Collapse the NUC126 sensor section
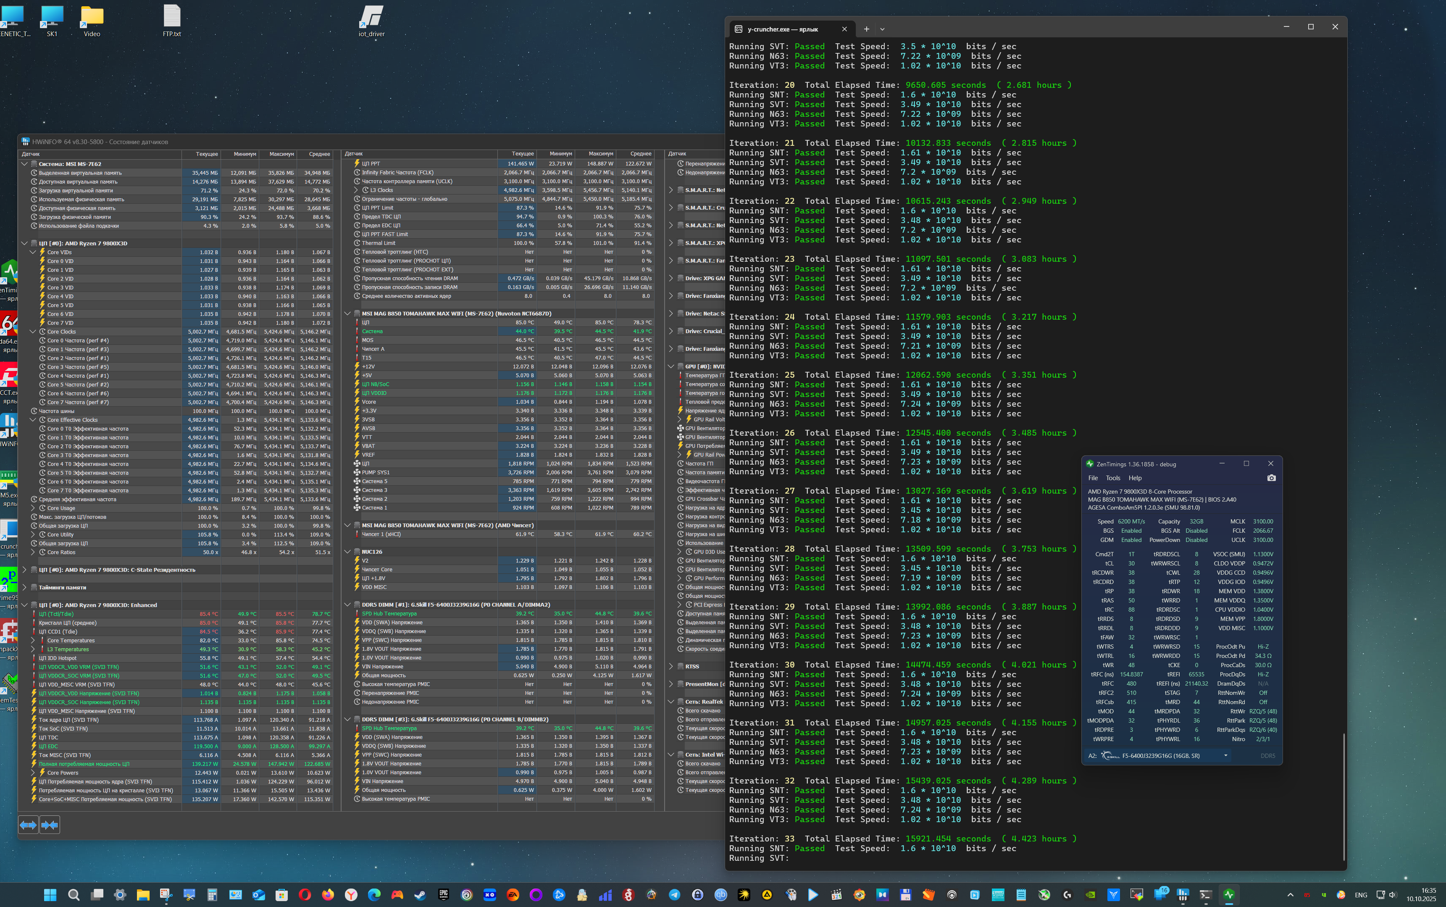 pos(347,552)
